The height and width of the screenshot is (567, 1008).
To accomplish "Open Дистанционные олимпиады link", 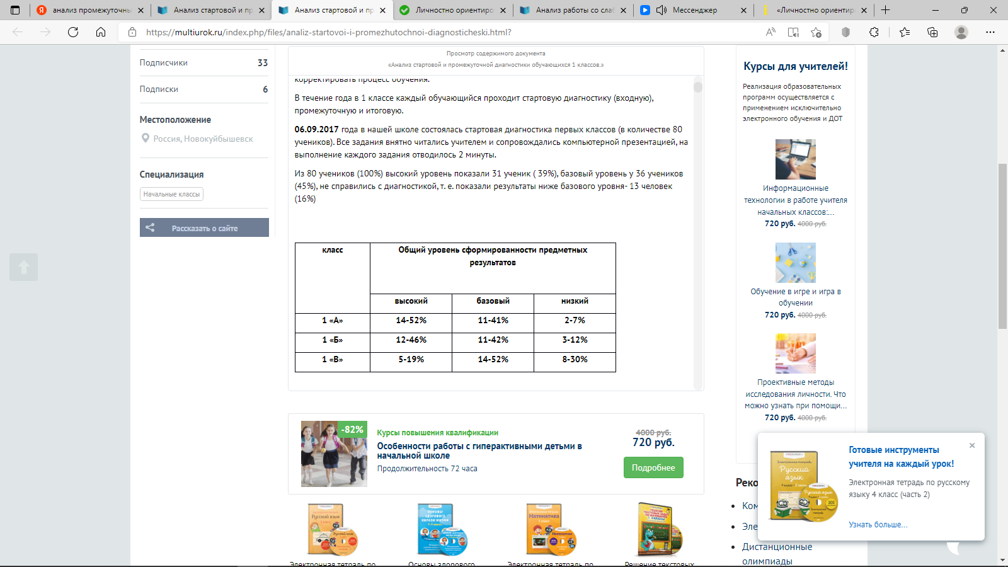I will pyautogui.click(x=777, y=553).
